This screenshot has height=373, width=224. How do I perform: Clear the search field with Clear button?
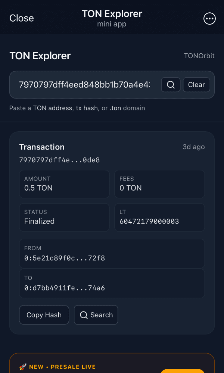click(196, 85)
